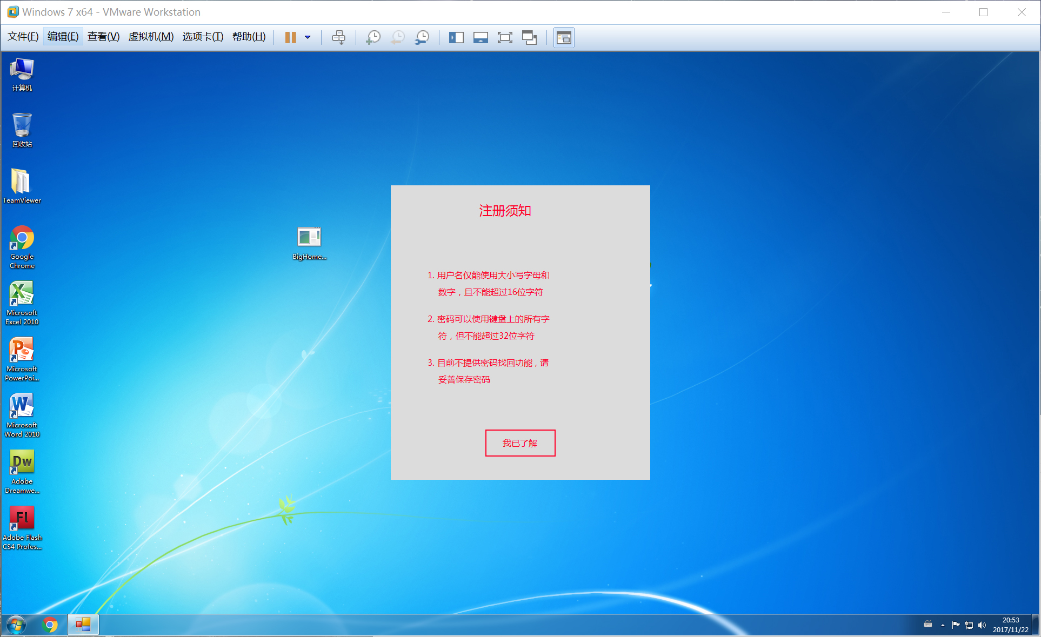Revert to the previous snapshot

(398, 37)
